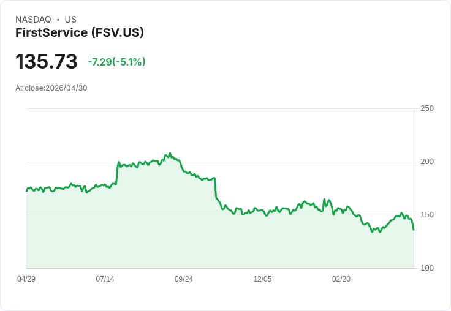Select the 12/05 date on x-axis
This screenshot has height=311, width=451.
262,279
